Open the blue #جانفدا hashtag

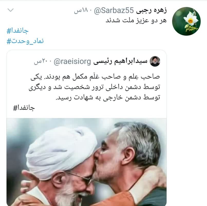click(17, 31)
